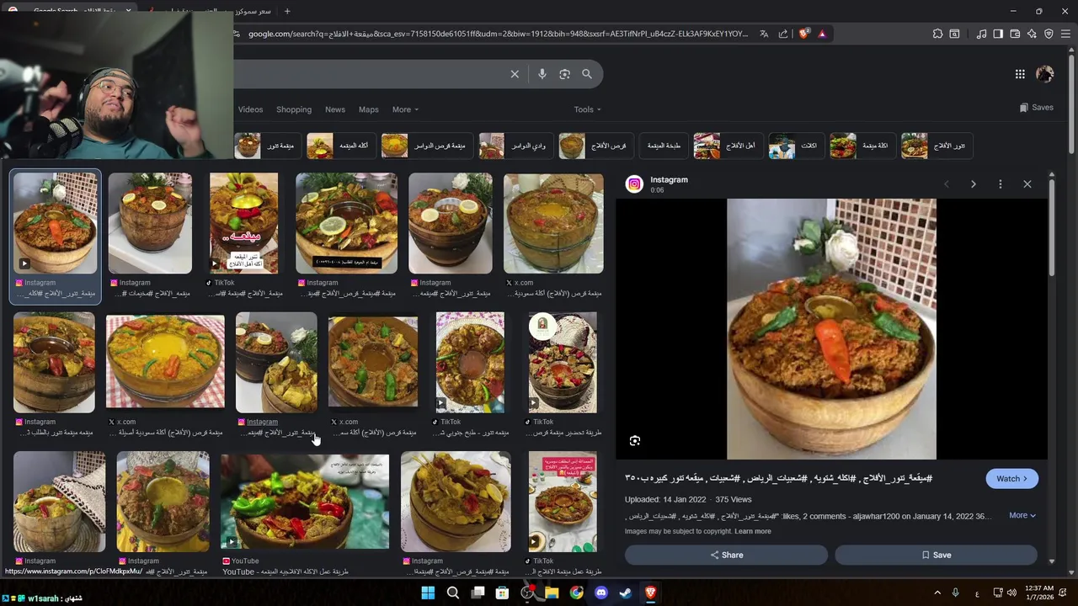Open Leo AI sparkle icon
This screenshot has width=1078, height=606.
point(1032,34)
